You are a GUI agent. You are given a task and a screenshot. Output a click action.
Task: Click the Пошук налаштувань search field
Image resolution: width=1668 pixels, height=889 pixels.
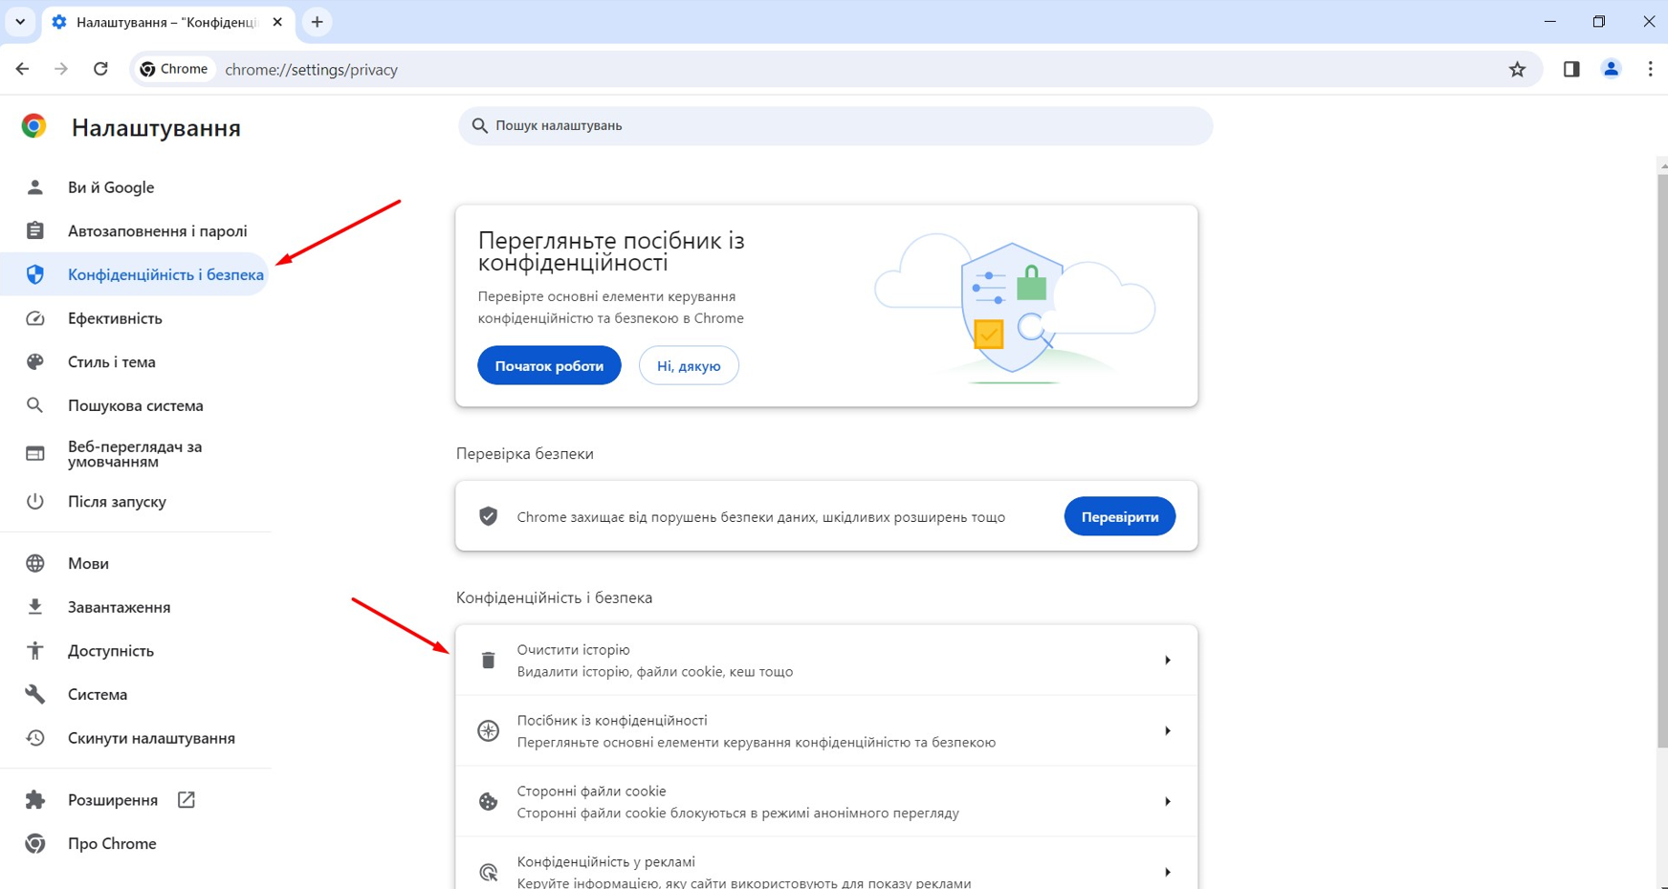click(x=835, y=126)
